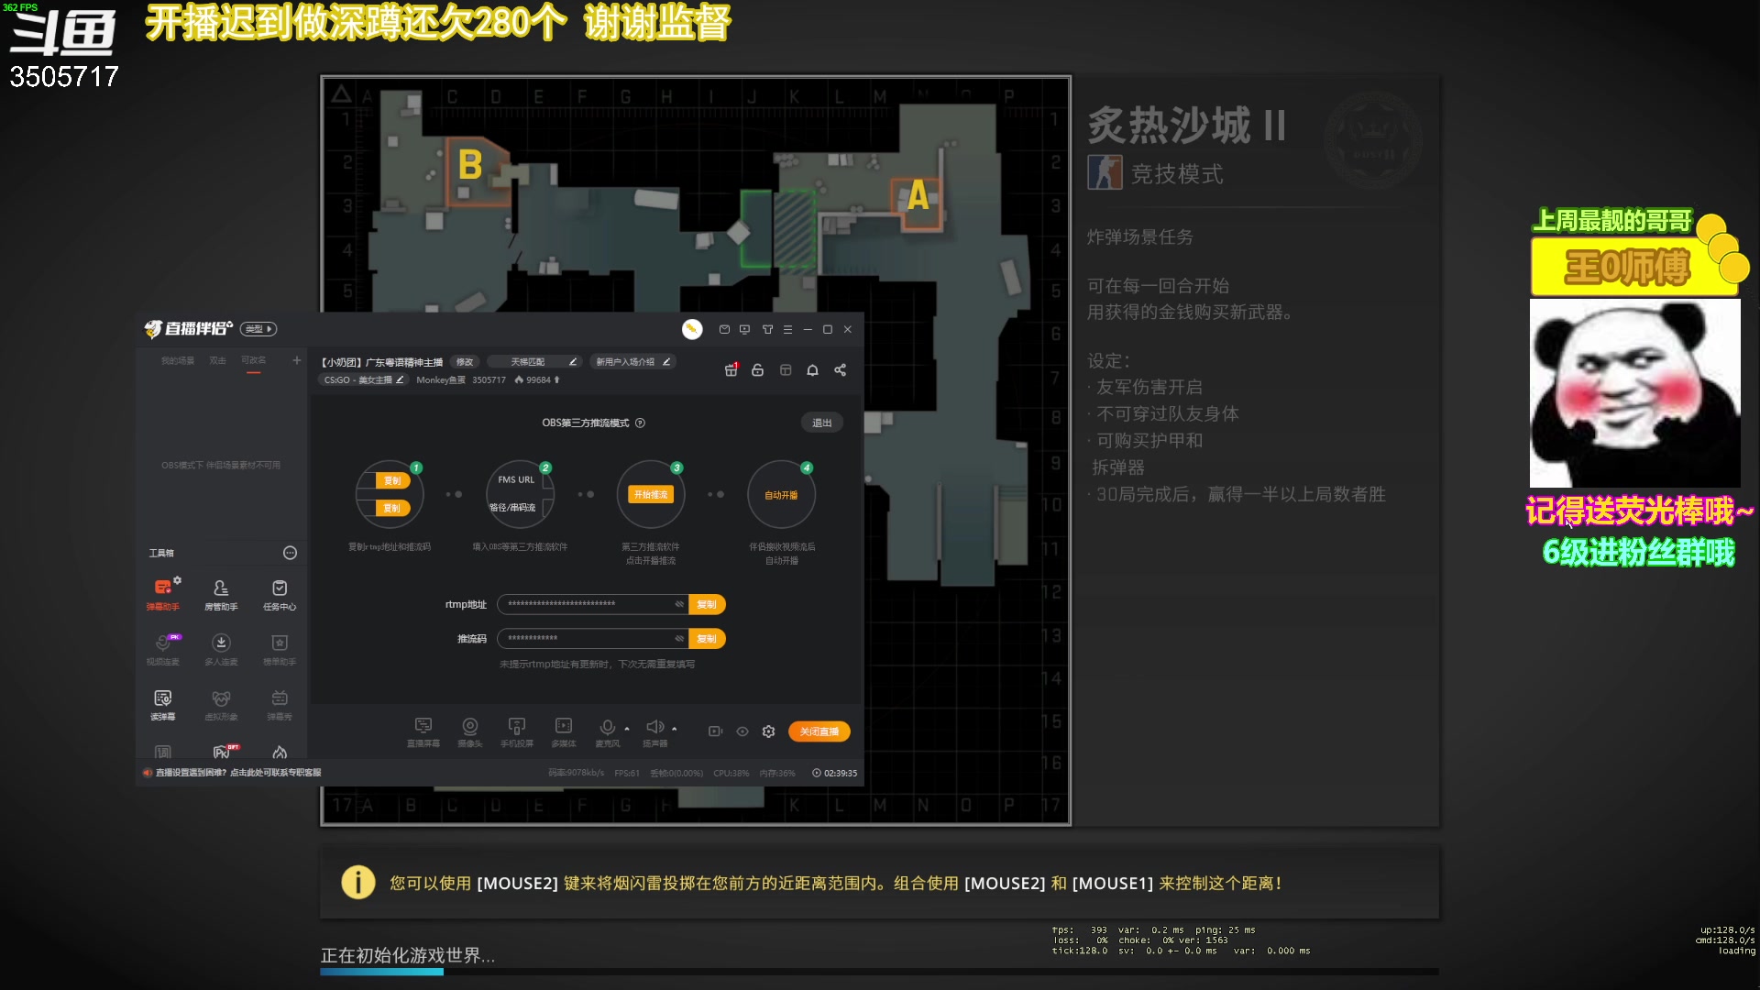The height and width of the screenshot is (990, 1760).
Task: Show the masked 推流码 stream key
Action: 678,639
